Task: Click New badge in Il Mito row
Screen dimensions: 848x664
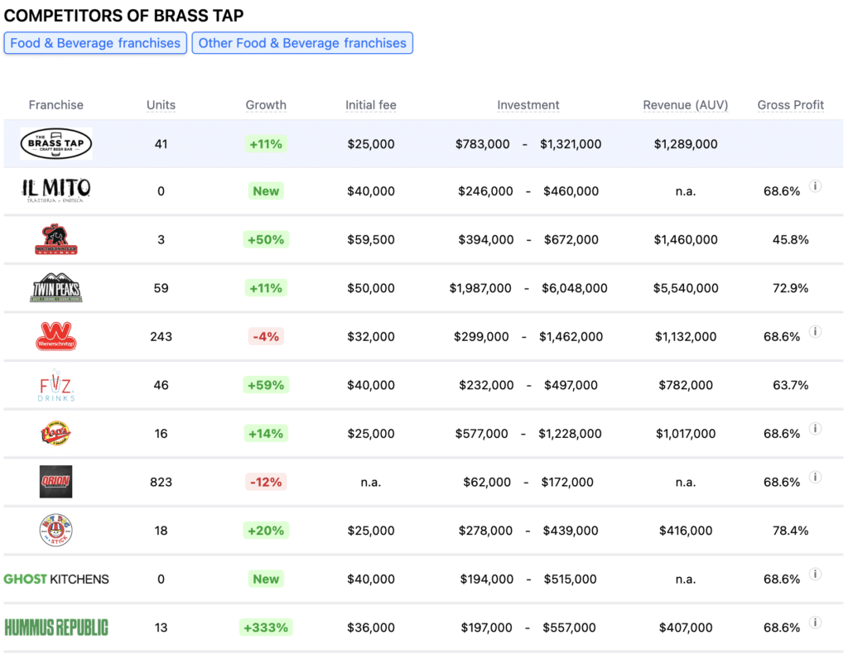Action: tap(266, 191)
